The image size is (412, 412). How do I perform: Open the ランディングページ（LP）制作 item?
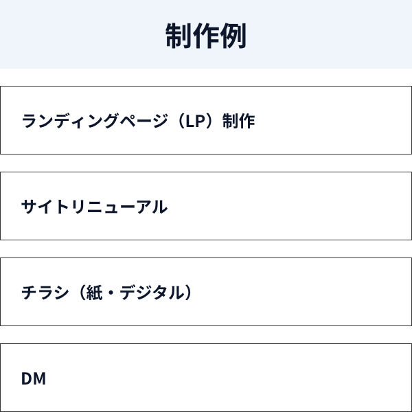(206, 120)
